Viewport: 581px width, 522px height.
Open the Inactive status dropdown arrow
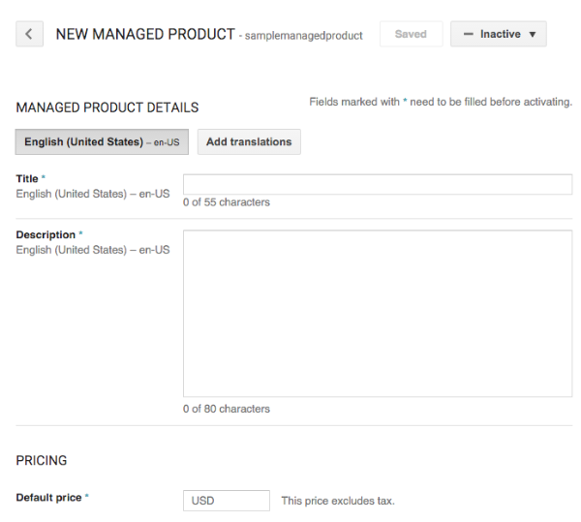tap(532, 35)
